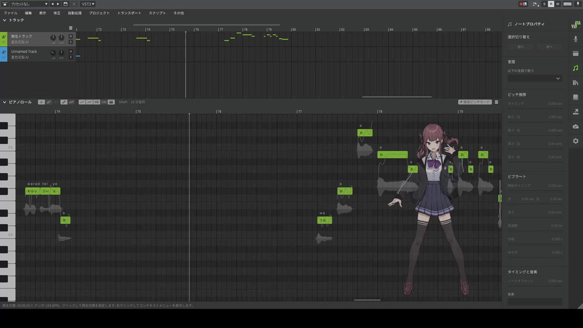Open the 自動処理 menu

tap(75, 13)
